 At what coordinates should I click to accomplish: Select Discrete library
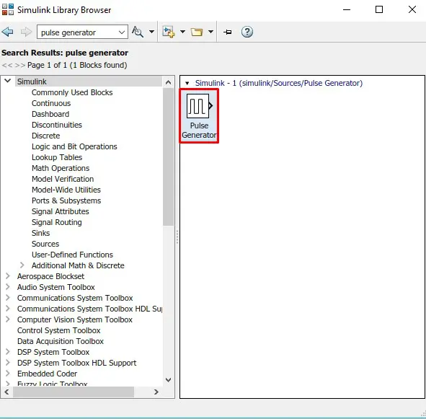tap(45, 136)
